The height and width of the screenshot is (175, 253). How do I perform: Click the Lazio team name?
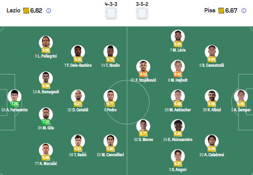tap(13, 11)
